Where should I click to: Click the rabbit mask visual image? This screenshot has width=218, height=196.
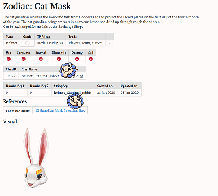[35, 158]
